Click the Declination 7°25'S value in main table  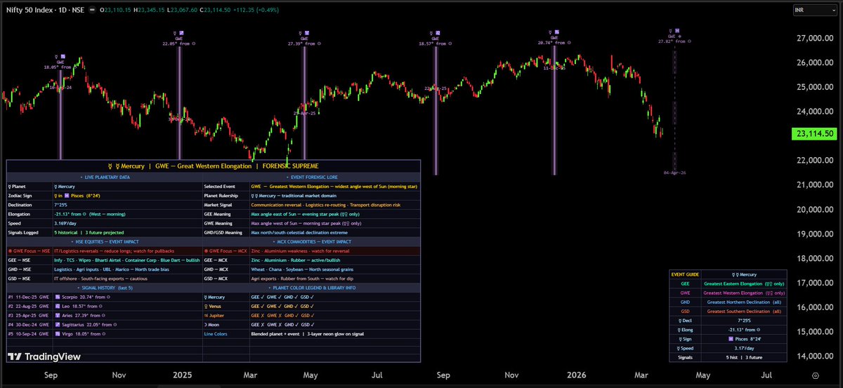[x=60, y=205]
